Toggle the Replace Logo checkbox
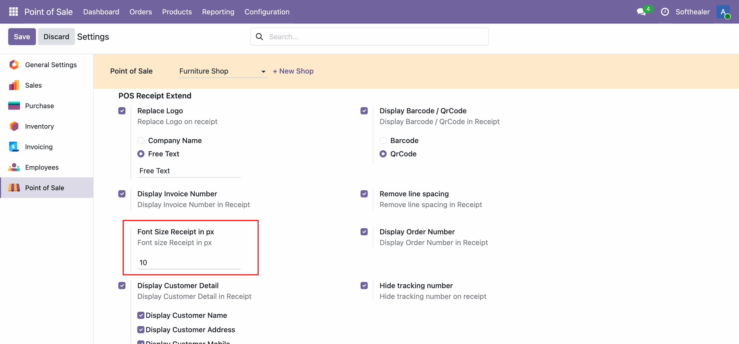Screen dimensions: 739x344 pos(122,111)
